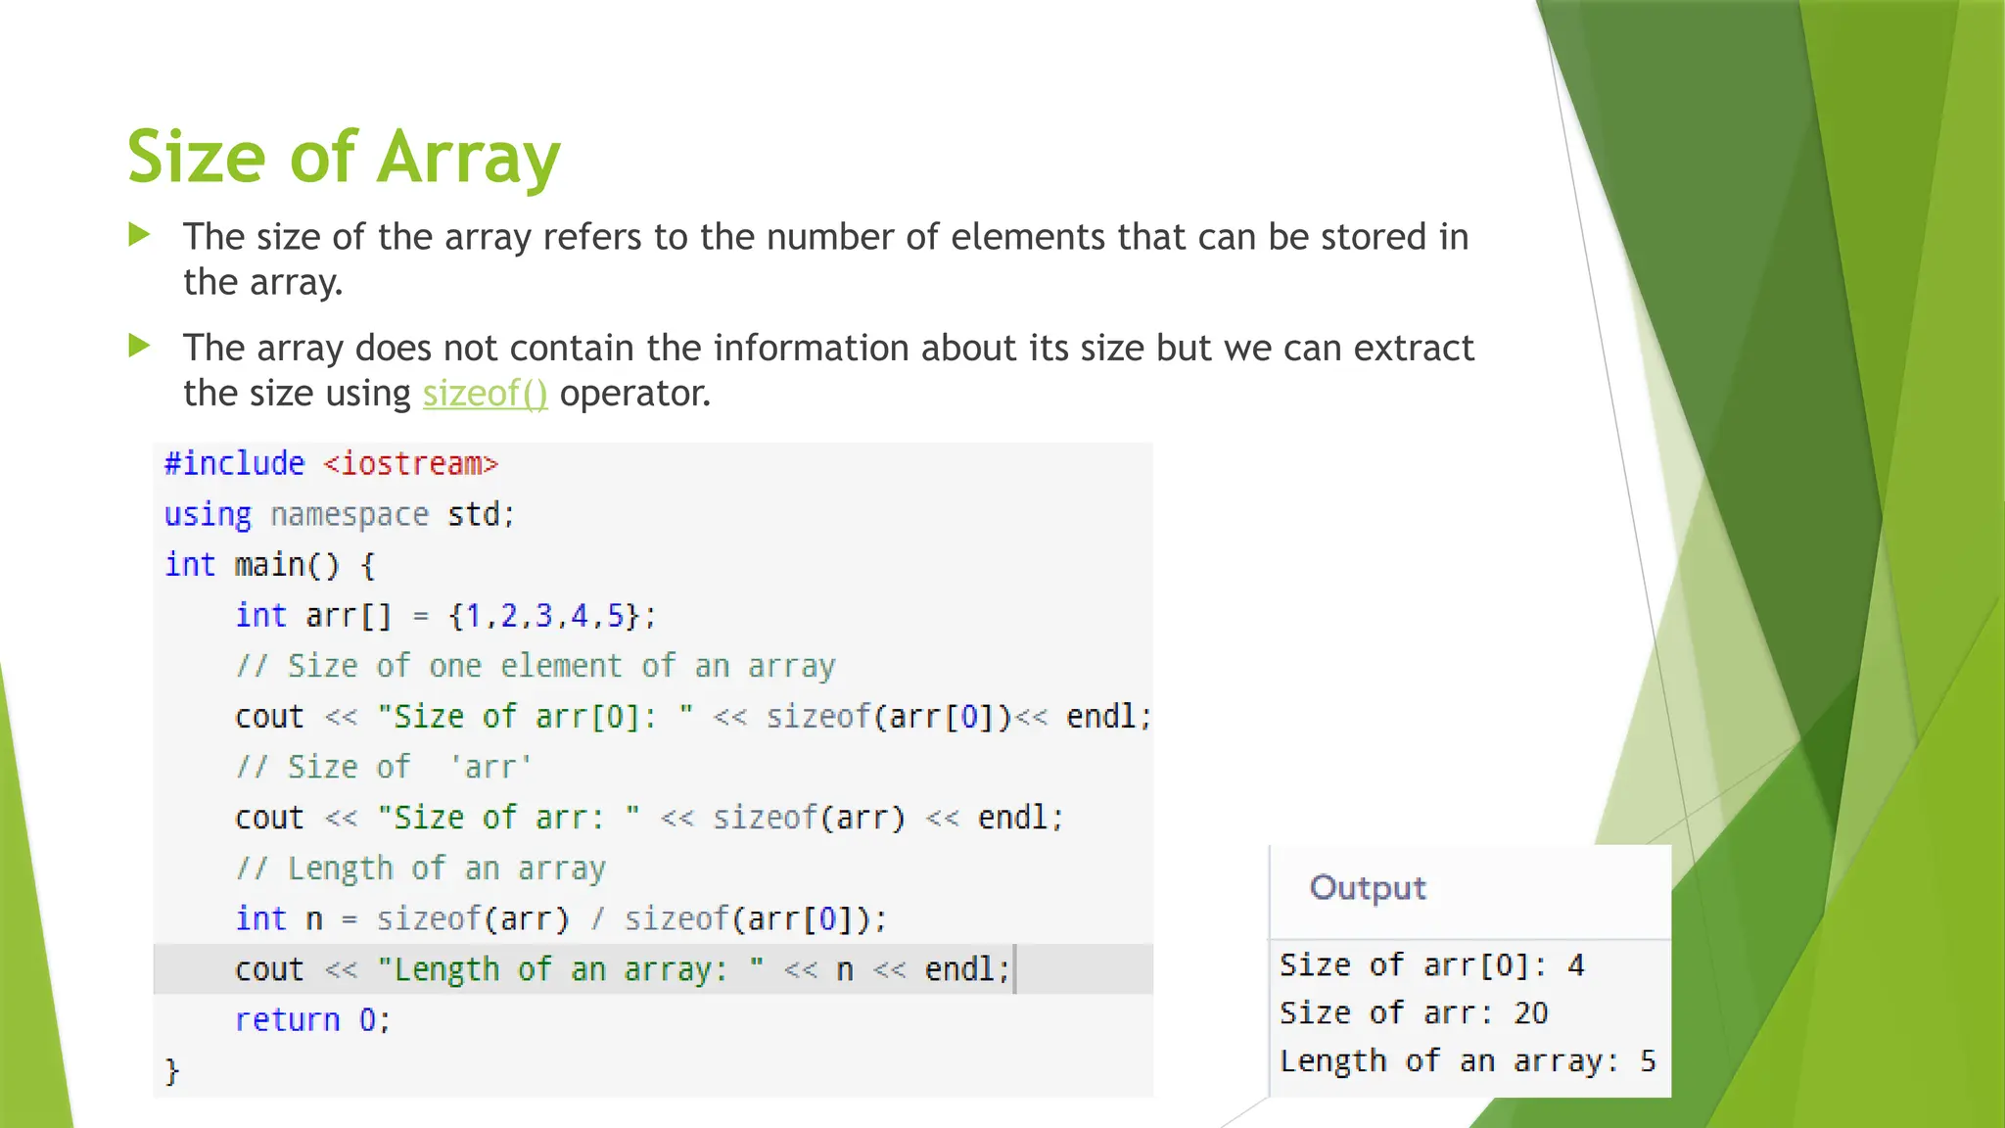Click the '#include <iostream>' code line
2005x1128 pixels.
click(x=331, y=463)
